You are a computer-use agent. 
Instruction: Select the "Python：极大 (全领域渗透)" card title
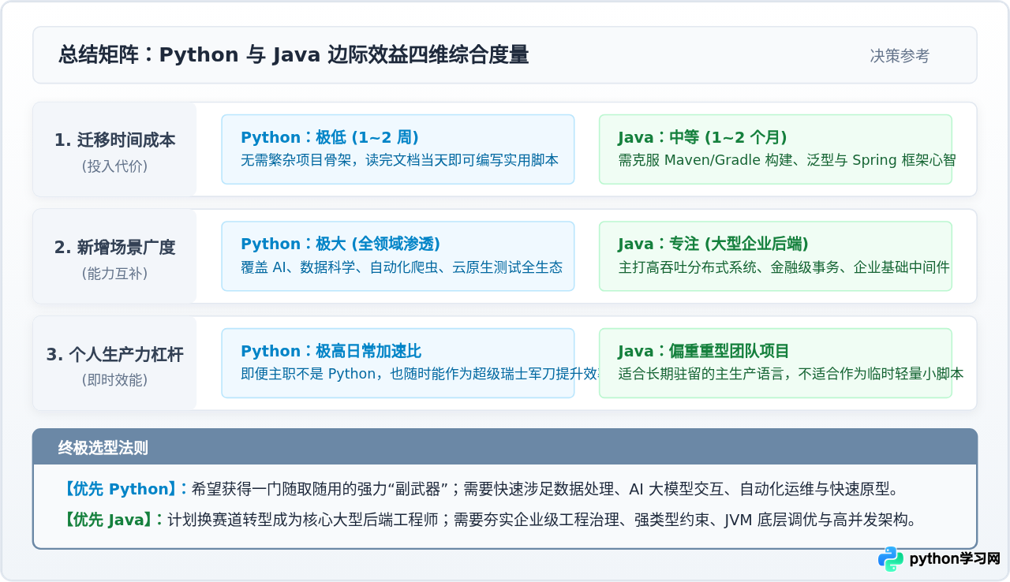[341, 244]
